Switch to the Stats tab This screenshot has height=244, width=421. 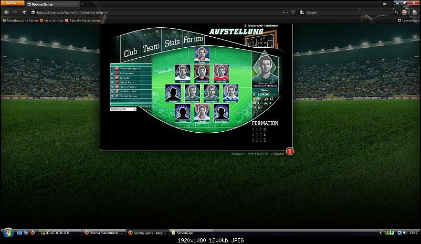[172, 43]
